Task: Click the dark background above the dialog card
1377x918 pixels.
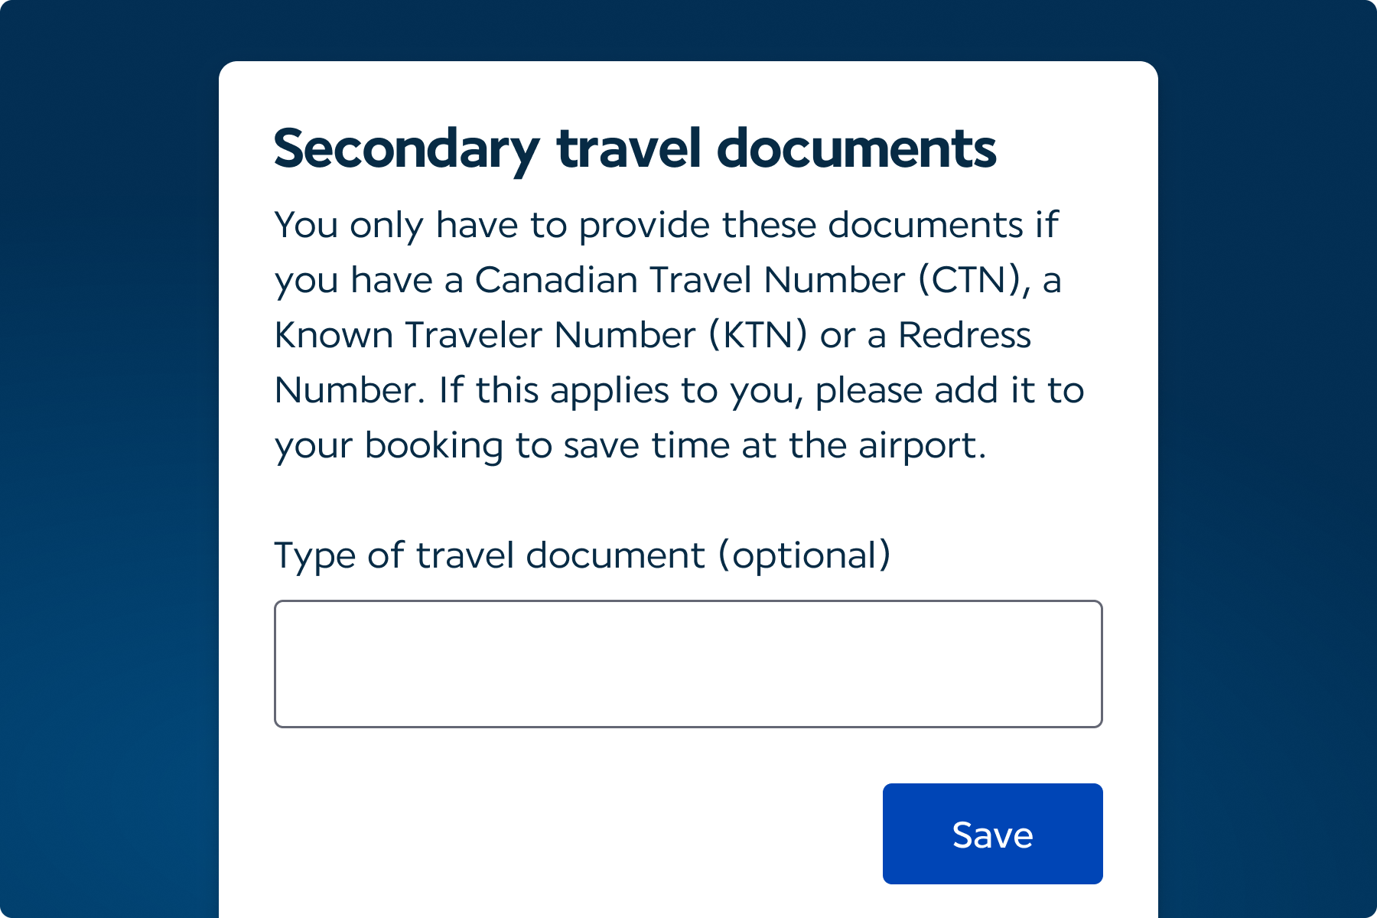Action: tap(688, 29)
